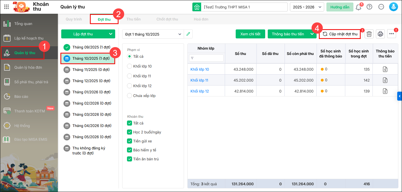The height and width of the screenshot is (192, 402).
Task: Toggle the Tiền ăn bán trú checkbox
Action: [130, 159]
